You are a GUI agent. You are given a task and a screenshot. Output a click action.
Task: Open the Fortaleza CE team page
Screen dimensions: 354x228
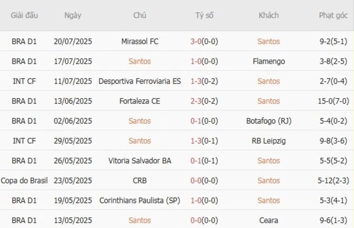[x=140, y=101]
